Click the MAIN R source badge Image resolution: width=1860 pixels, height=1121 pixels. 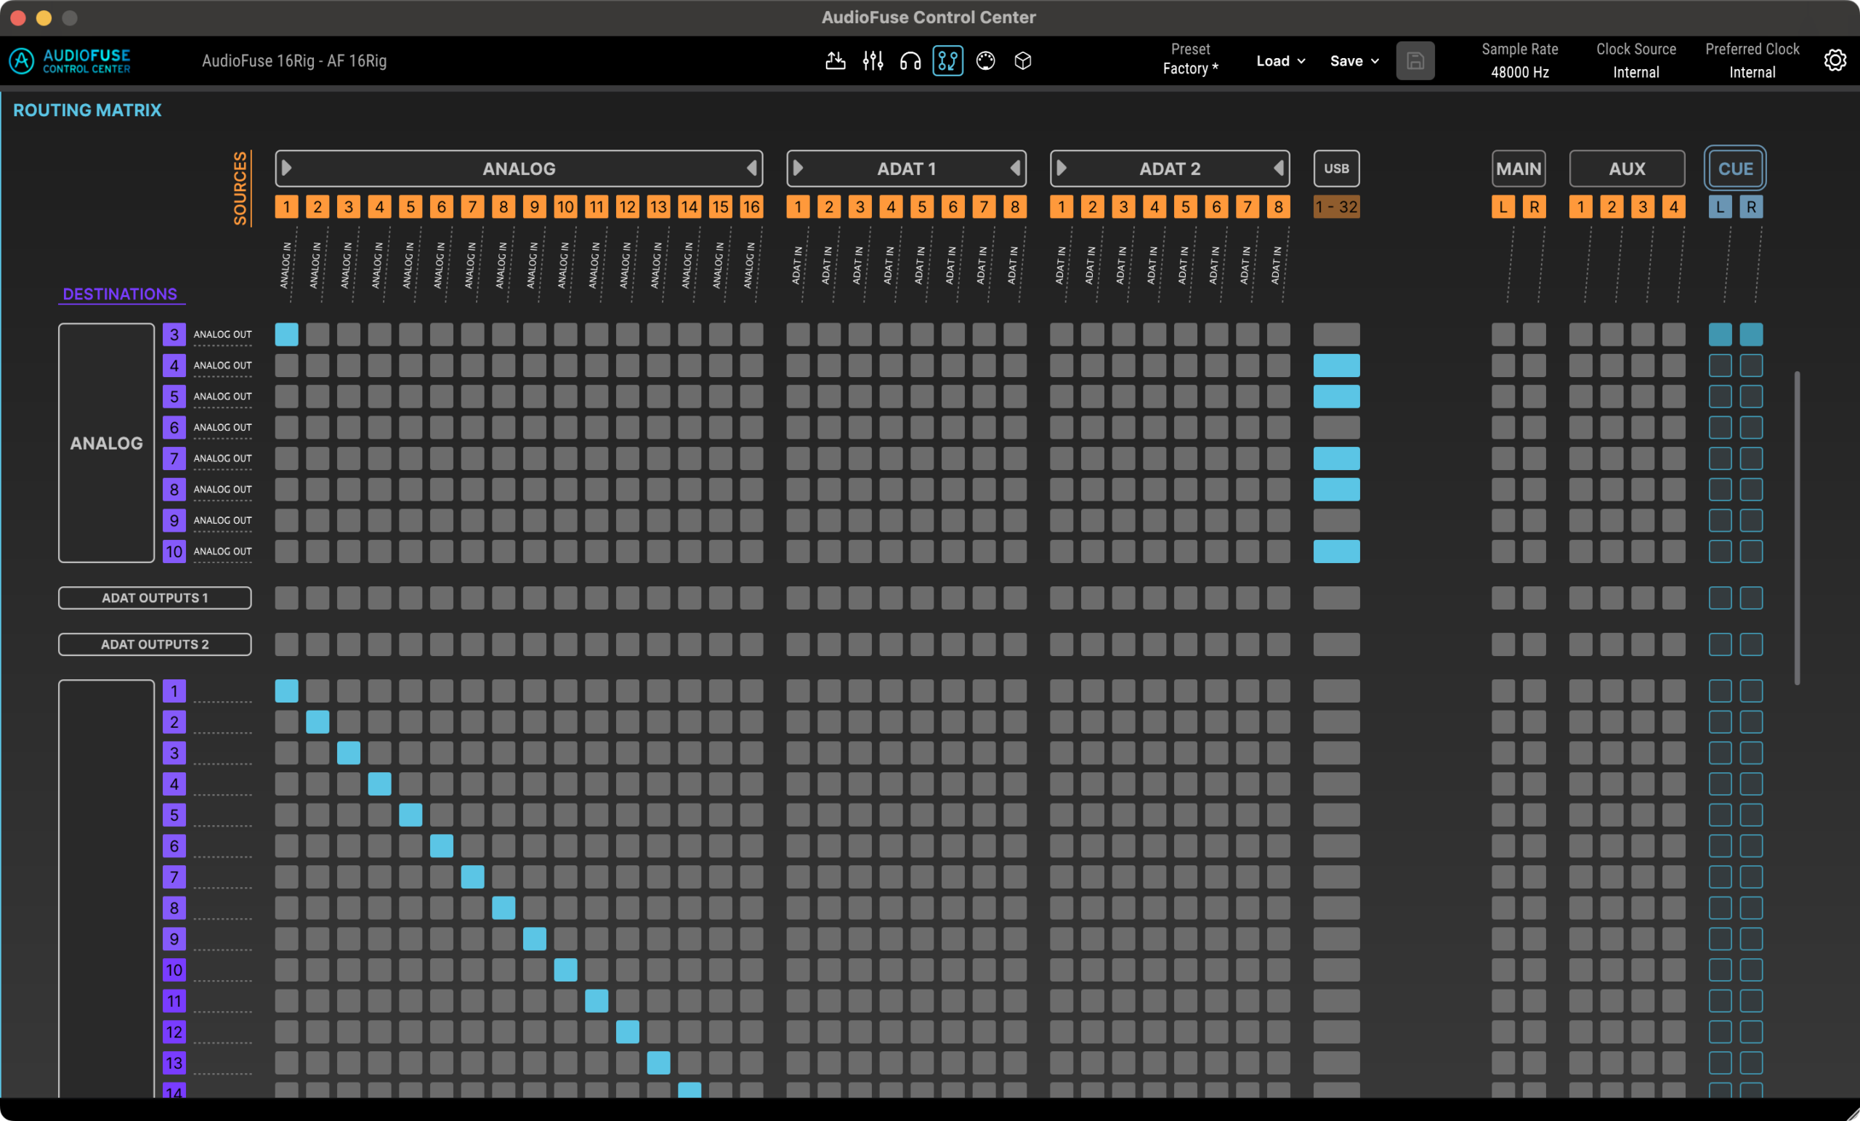[x=1534, y=207]
